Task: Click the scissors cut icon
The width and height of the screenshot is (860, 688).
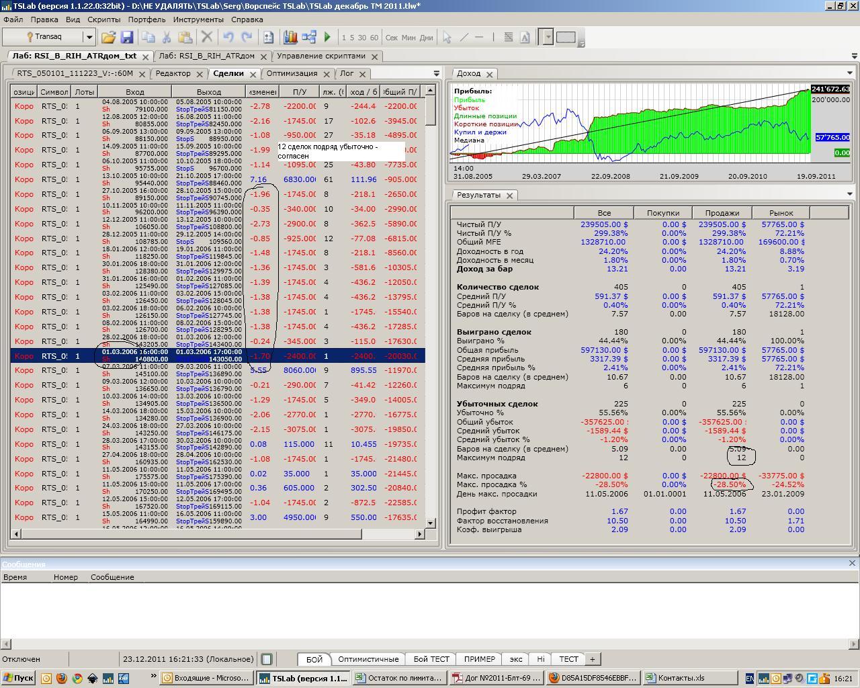Action: pos(166,38)
